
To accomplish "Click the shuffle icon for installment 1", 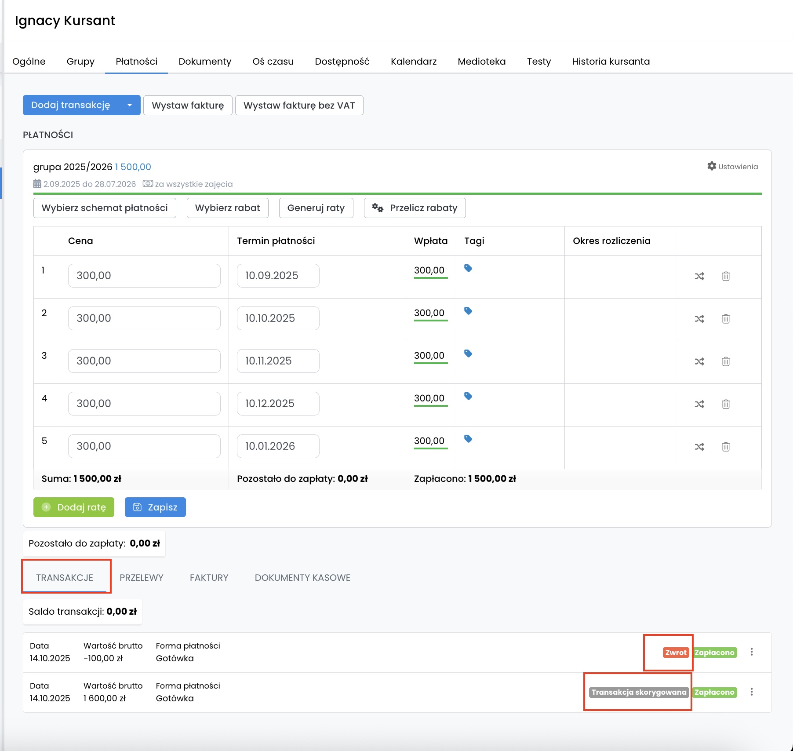I will (699, 276).
